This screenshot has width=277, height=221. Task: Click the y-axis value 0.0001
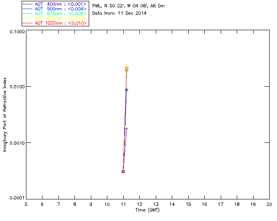(17, 198)
